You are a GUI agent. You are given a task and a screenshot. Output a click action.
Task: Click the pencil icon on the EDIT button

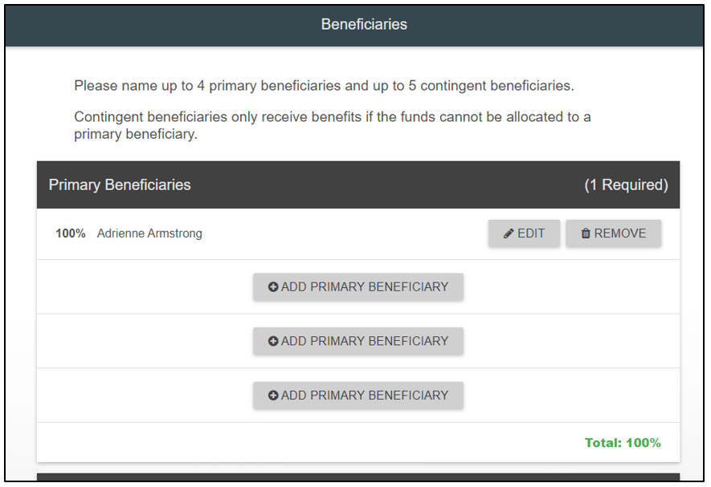(509, 233)
